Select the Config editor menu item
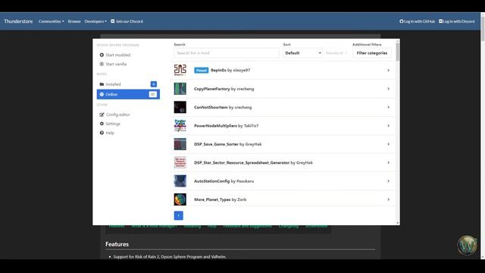 [128, 115]
